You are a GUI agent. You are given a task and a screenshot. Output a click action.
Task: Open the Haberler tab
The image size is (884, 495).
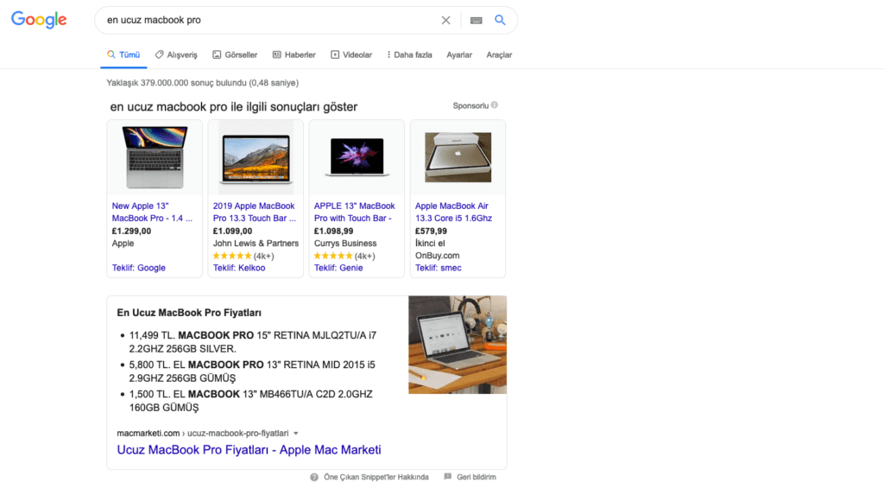[294, 54]
